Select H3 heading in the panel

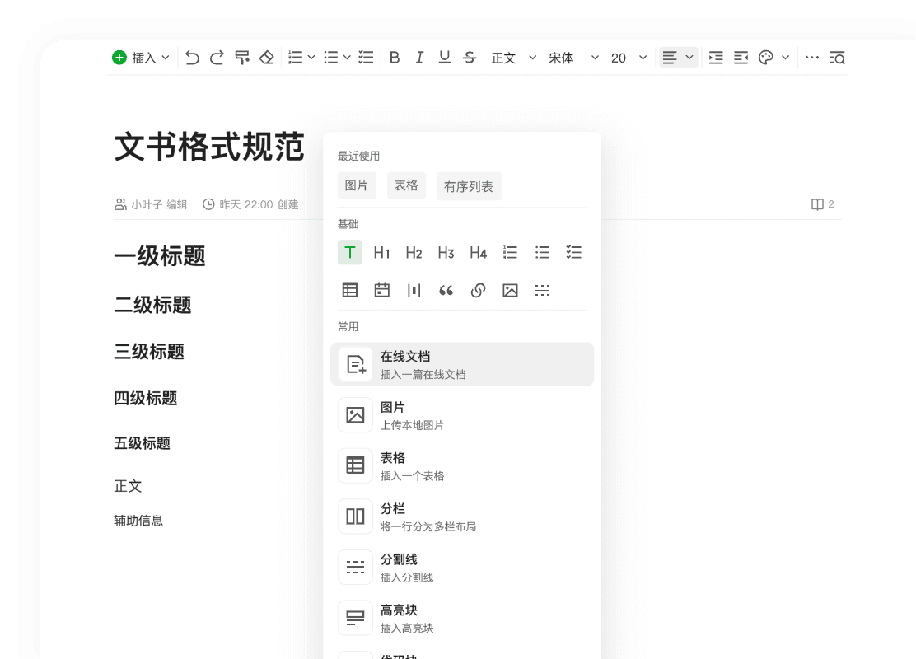pyautogui.click(x=446, y=252)
